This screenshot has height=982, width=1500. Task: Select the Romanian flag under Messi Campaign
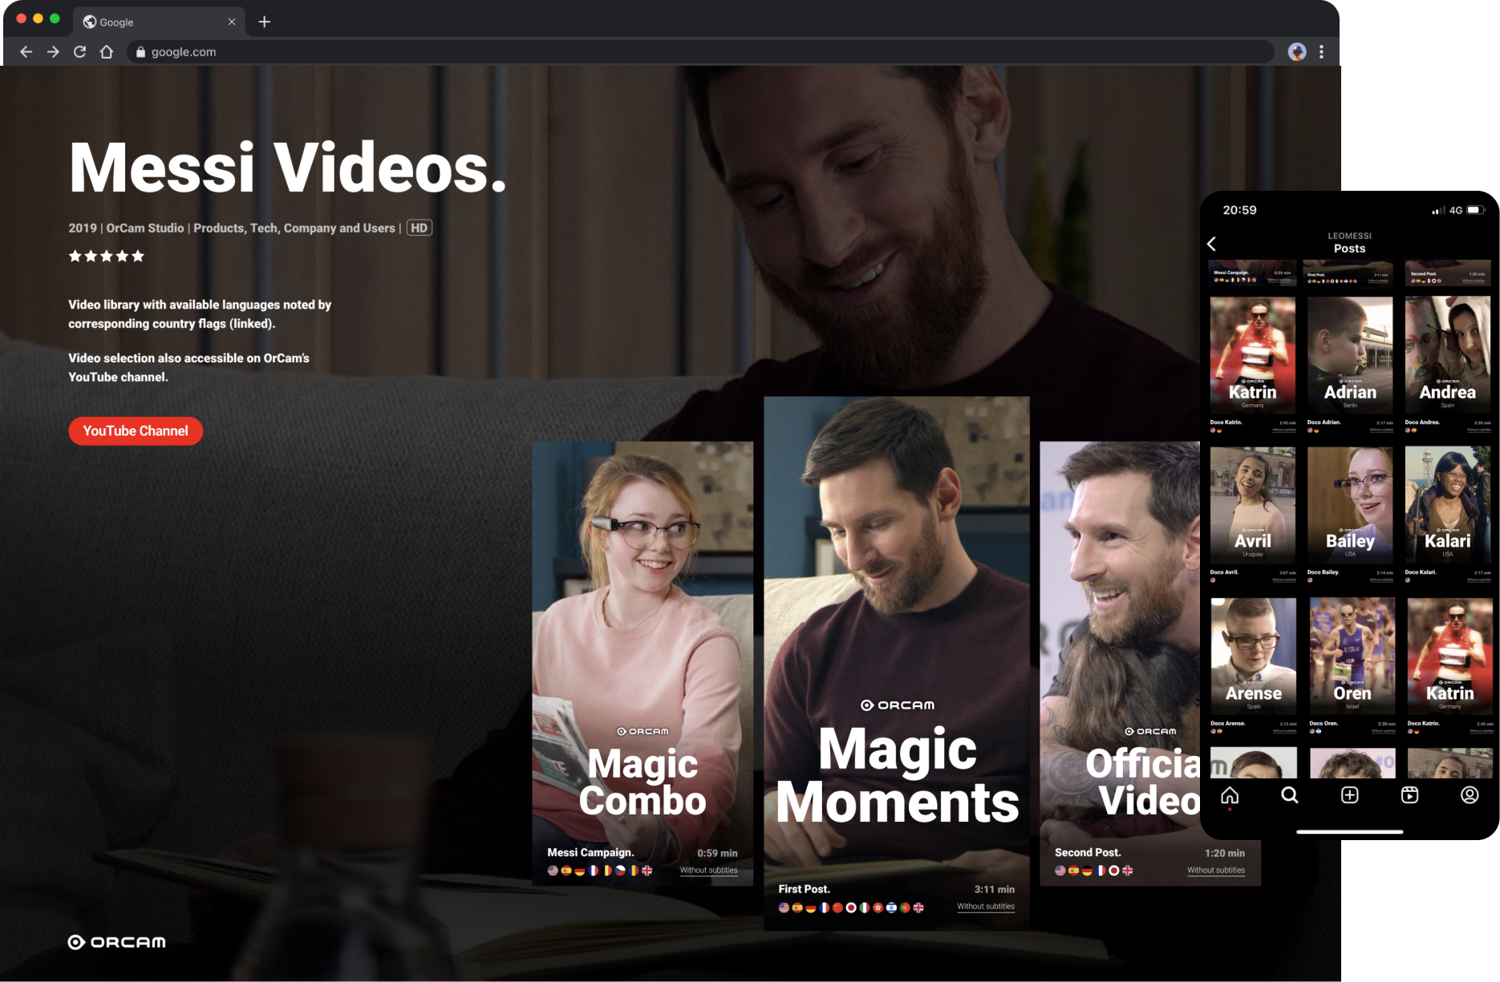[x=634, y=871]
